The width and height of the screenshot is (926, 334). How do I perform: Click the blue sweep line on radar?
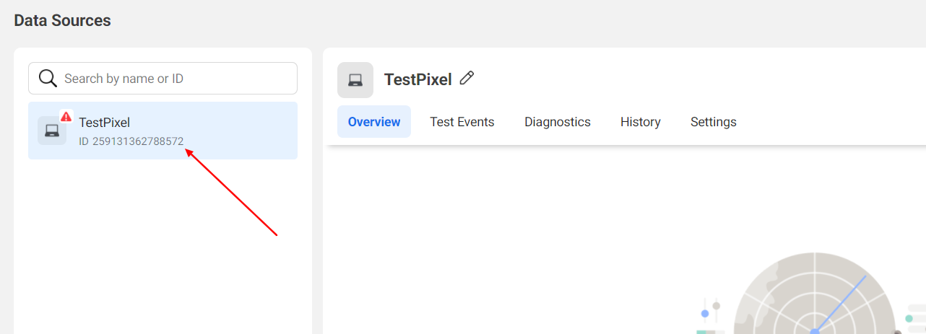[x=840, y=303]
